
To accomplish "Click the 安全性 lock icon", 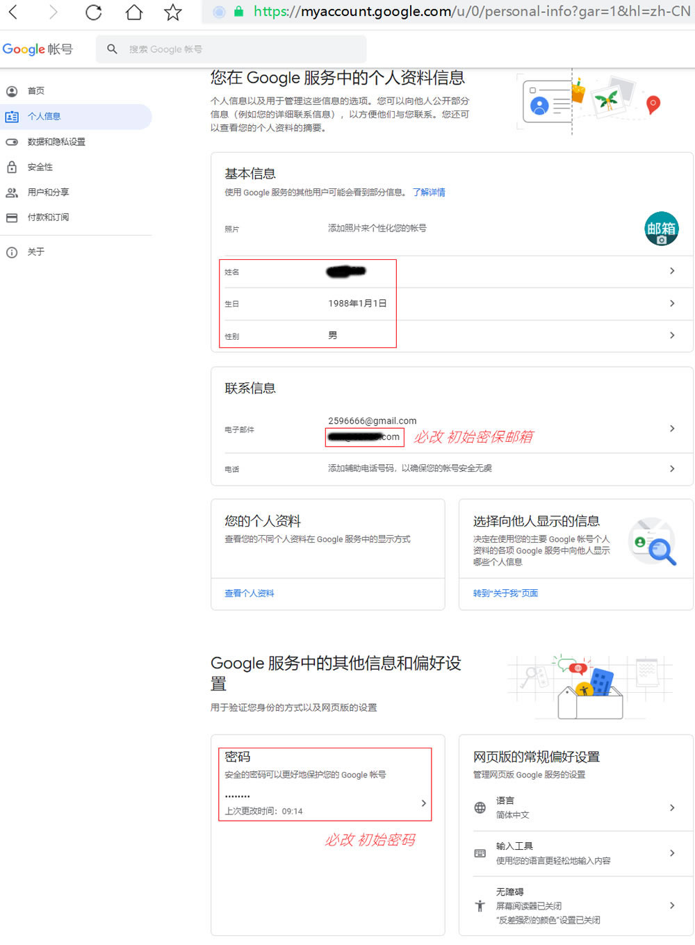I will (x=12, y=167).
